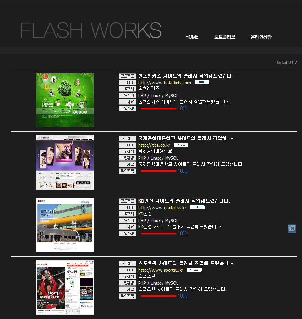This screenshot has height=319, width=302.
Task: Click the KD건설 project title text
Action: coord(184,201)
